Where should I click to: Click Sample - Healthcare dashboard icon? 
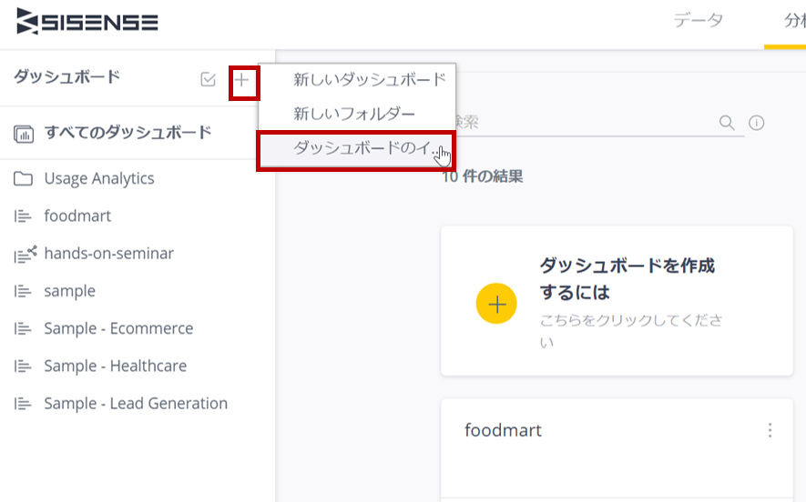23,366
